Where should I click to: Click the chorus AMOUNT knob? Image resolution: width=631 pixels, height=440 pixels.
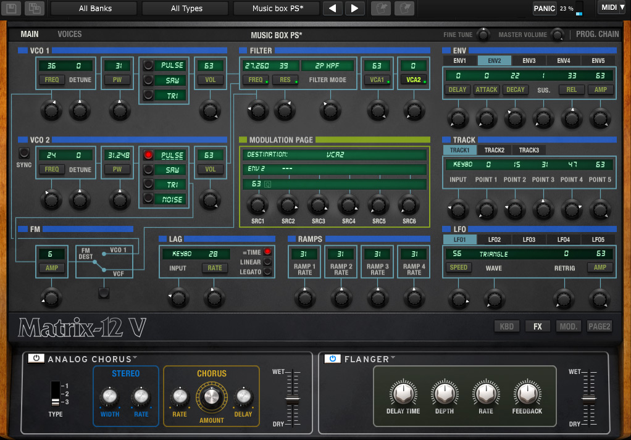click(211, 397)
